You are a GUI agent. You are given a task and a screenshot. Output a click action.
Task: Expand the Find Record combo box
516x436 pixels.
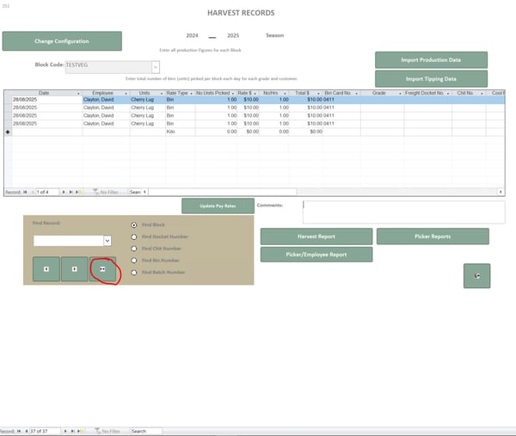[x=107, y=241]
